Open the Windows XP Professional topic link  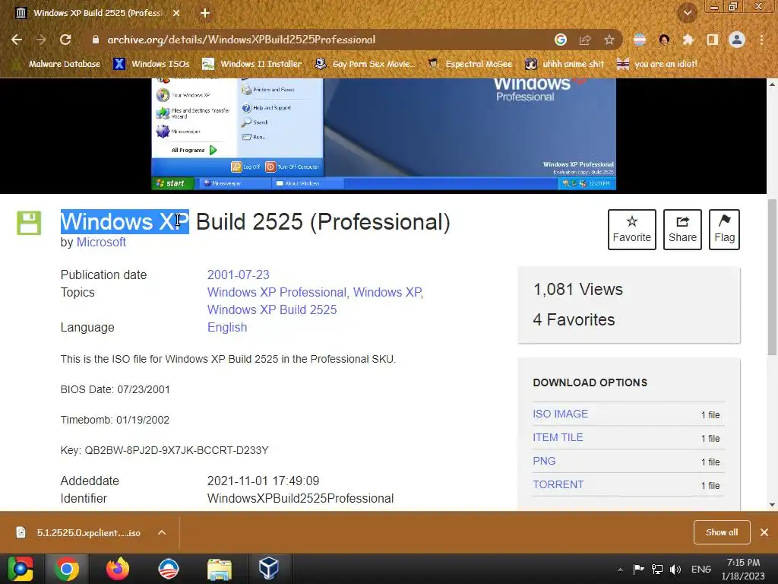coord(277,292)
